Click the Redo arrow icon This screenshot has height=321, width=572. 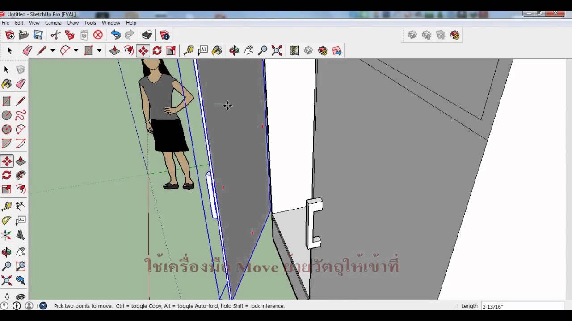pos(130,35)
